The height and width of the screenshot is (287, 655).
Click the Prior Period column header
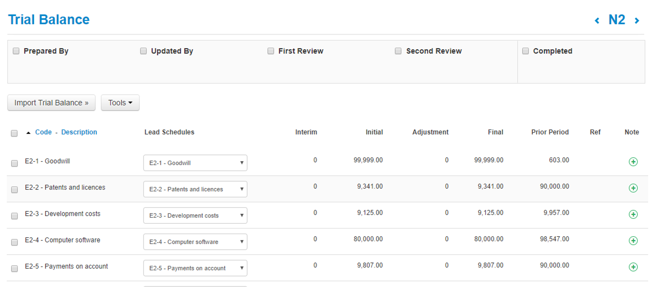[550, 132]
